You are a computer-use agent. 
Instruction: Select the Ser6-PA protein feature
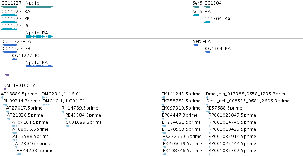tap(196, 45)
